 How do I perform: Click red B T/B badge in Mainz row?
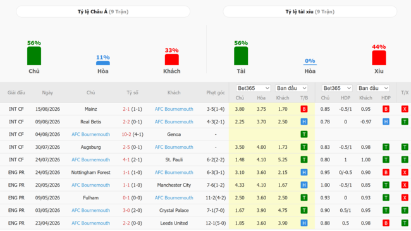coord(304,109)
